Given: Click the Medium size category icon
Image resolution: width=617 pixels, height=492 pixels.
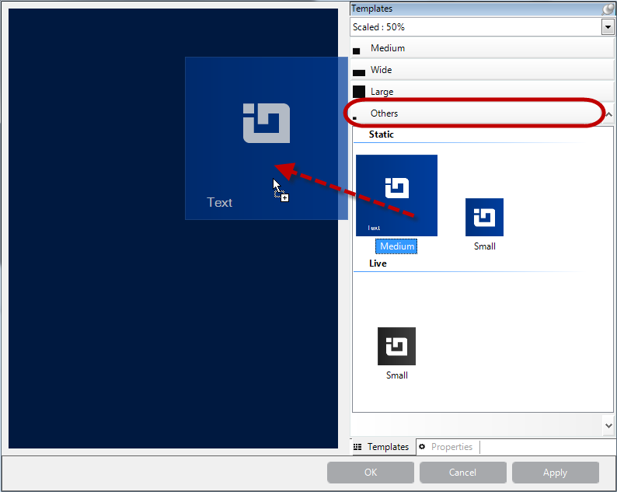Looking at the screenshot, I should click(357, 51).
